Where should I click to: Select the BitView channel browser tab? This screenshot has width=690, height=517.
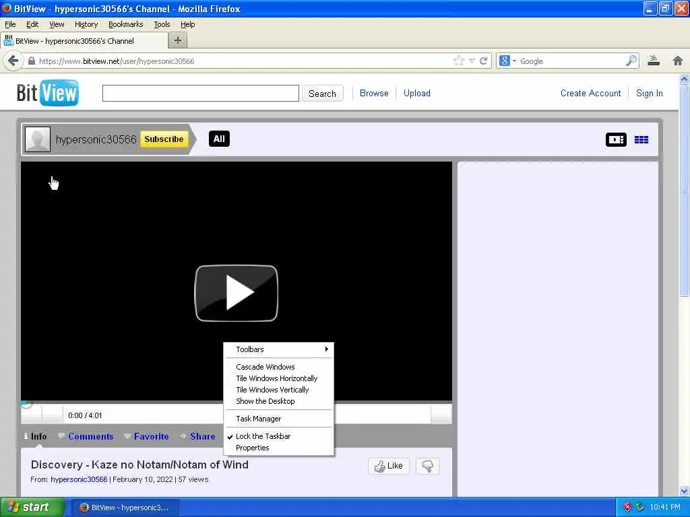point(85,41)
